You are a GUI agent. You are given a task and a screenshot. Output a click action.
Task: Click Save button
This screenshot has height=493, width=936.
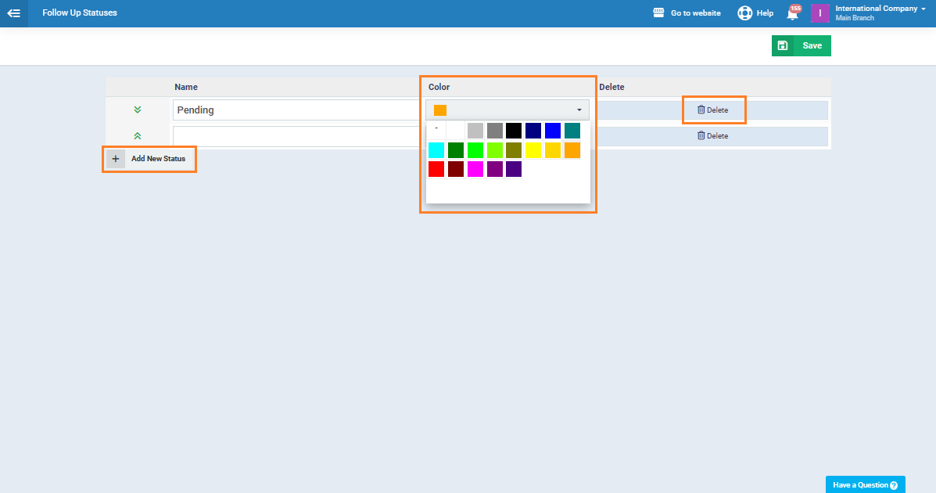point(802,46)
